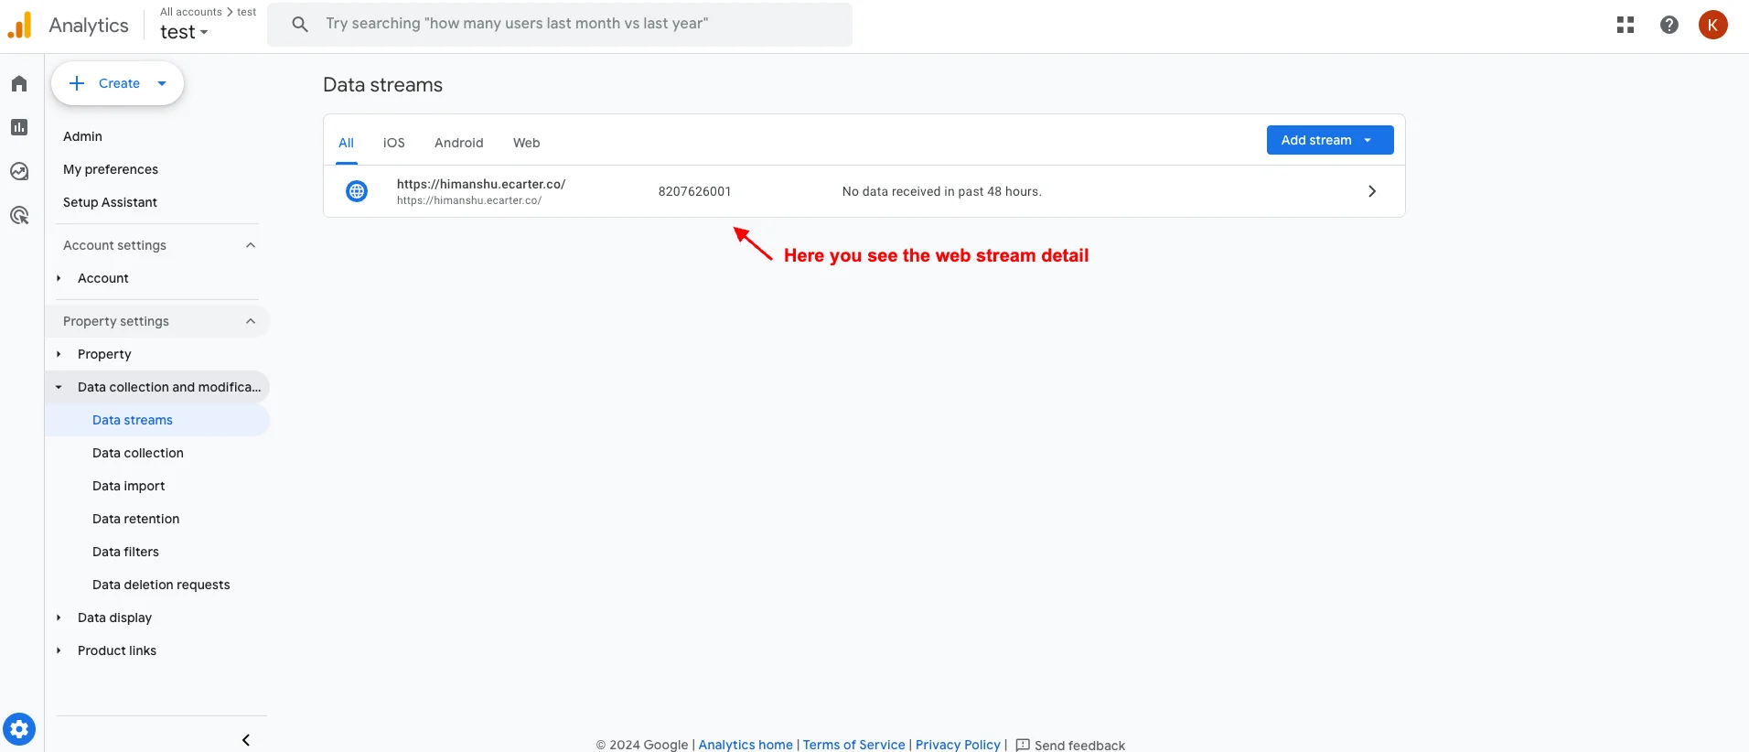This screenshot has width=1749, height=752.
Task: Click the web stream globe icon
Action: point(357,191)
